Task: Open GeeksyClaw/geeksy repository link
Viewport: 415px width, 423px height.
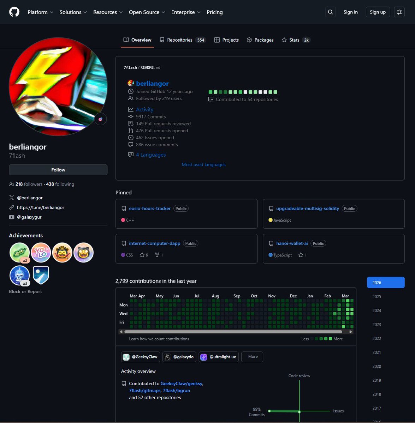Action: coord(181,383)
